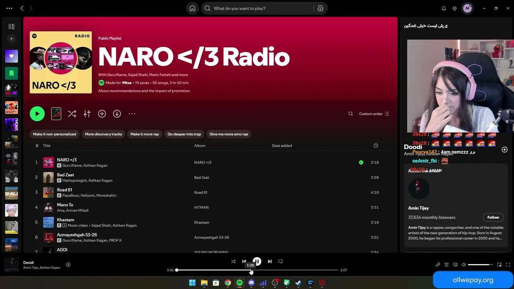Download the playlist for offline listening
This screenshot has width=514, height=289.
pyautogui.click(x=117, y=114)
